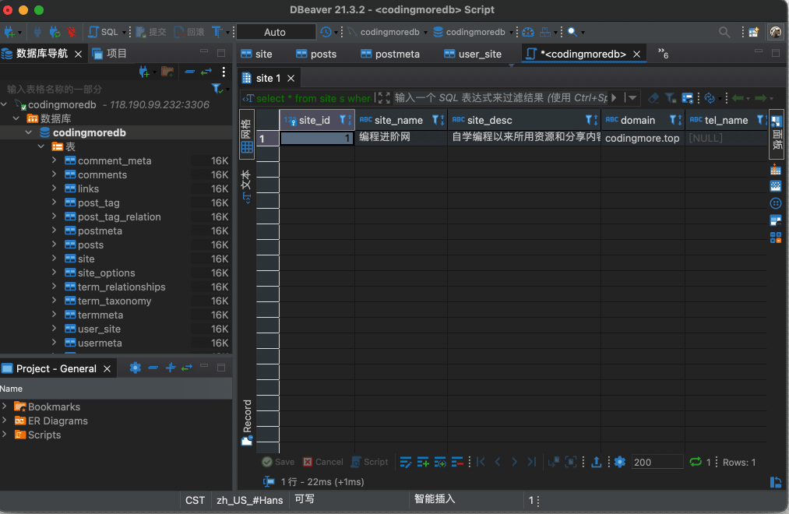Open the Auto transaction mode dropdown

276,32
